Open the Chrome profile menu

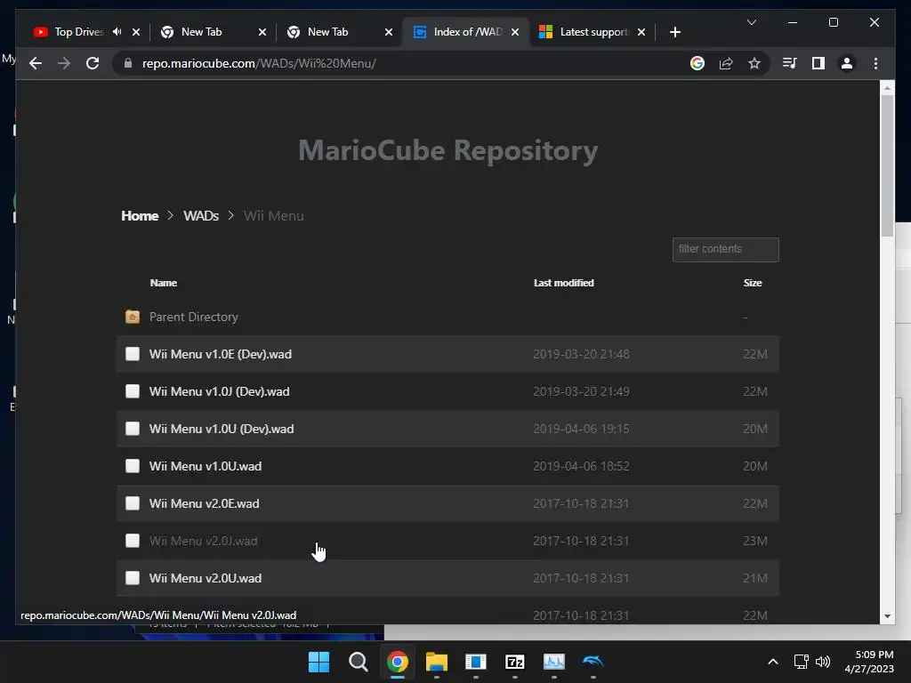847,63
